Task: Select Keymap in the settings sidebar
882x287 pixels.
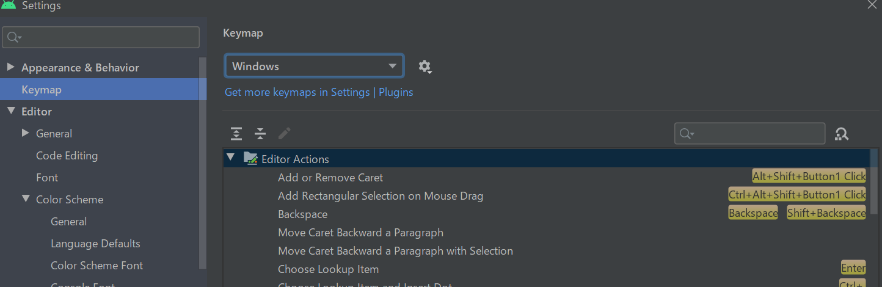Action: (42, 90)
